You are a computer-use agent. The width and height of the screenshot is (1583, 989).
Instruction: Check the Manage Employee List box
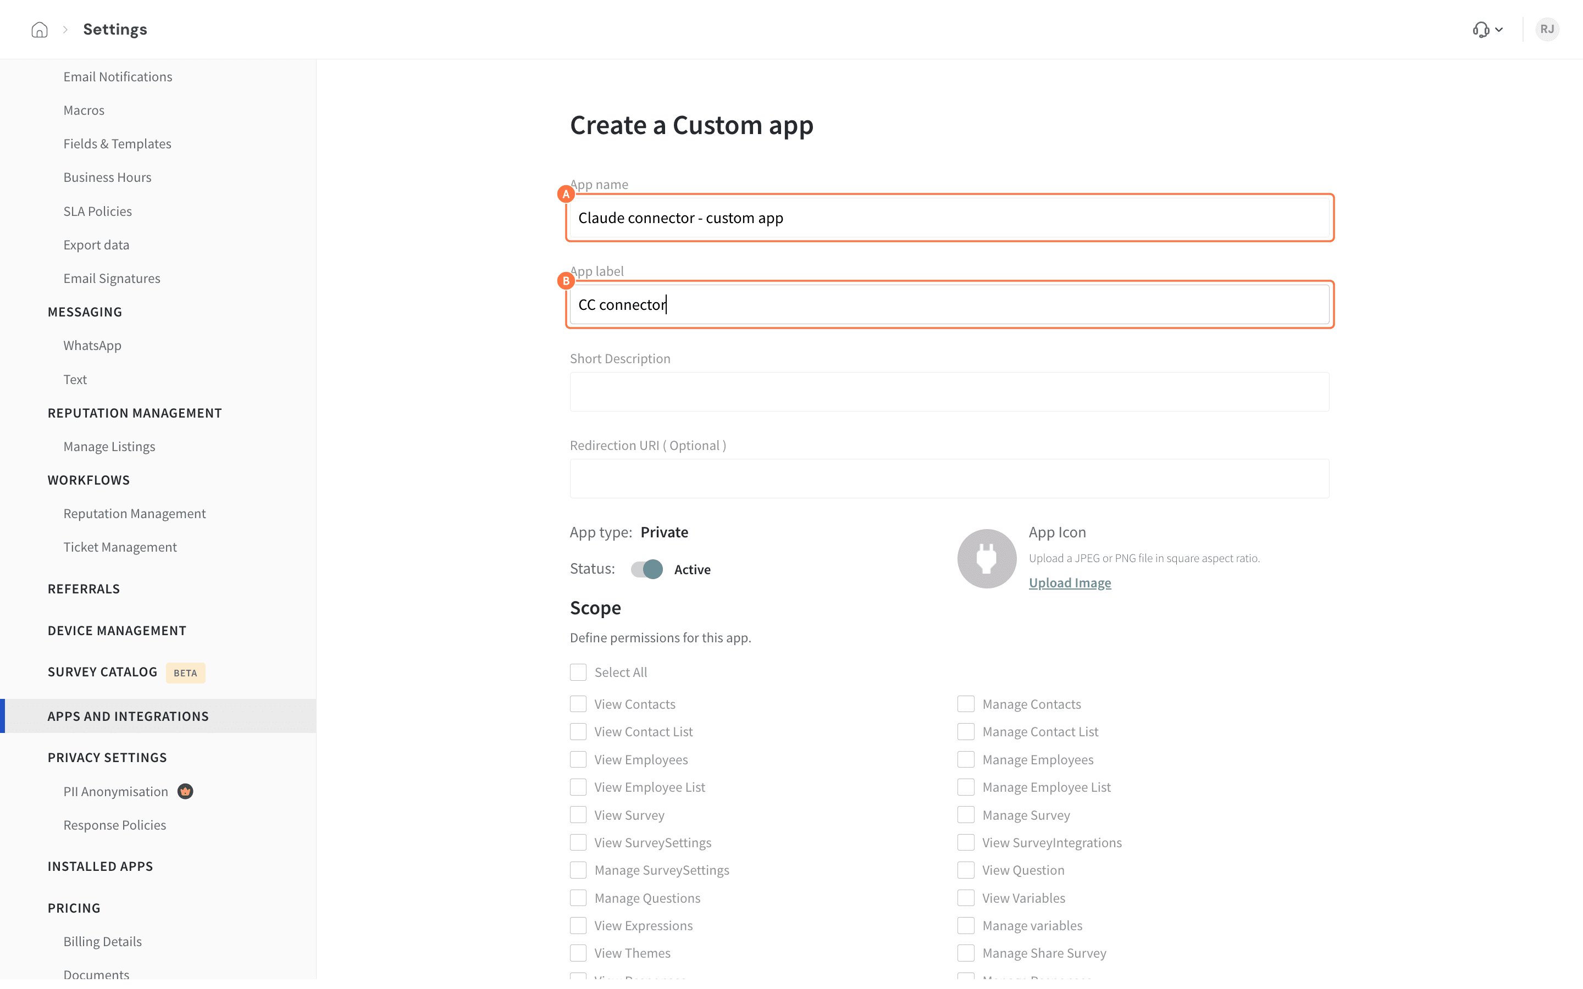click(x=966, y=787)
